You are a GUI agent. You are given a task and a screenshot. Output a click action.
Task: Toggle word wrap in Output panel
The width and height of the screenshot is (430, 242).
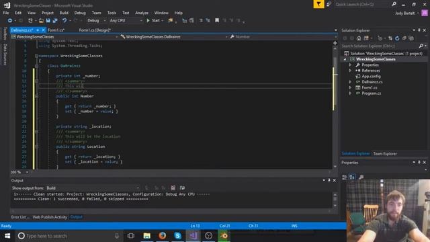182,188
